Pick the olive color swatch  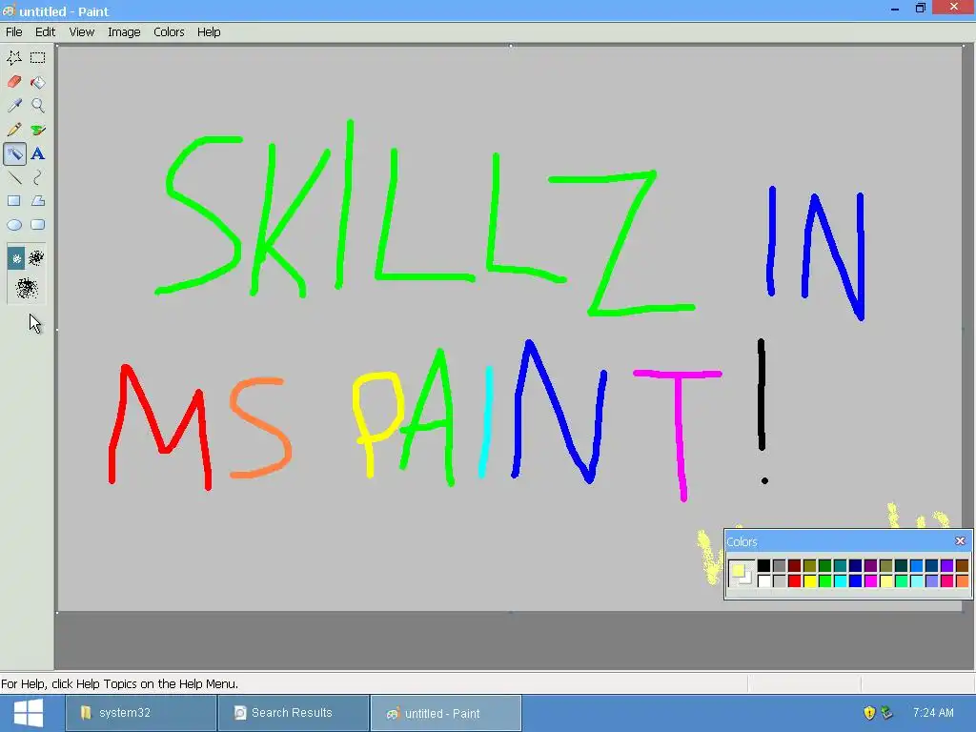coord(810,566)
